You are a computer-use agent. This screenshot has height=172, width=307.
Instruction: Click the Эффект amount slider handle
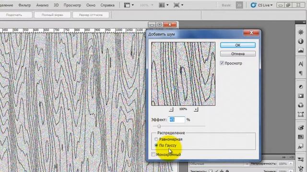pos(159,126)
